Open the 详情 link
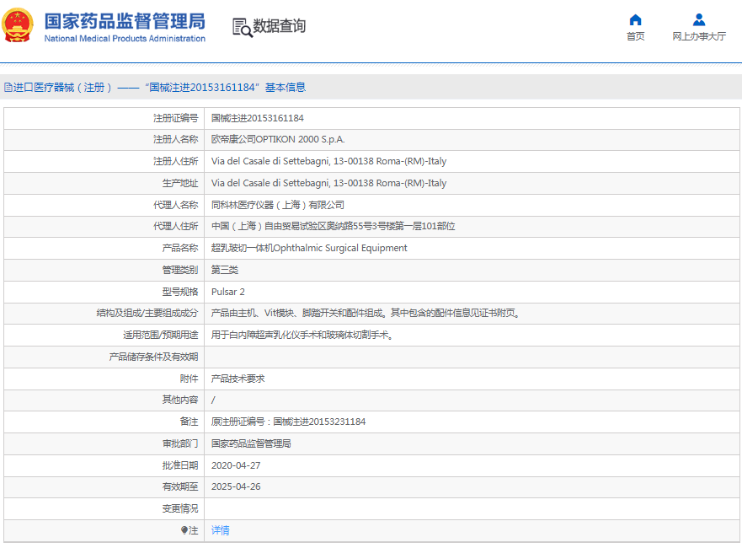The width and height of the screenshot is (742, 548). 220,530
